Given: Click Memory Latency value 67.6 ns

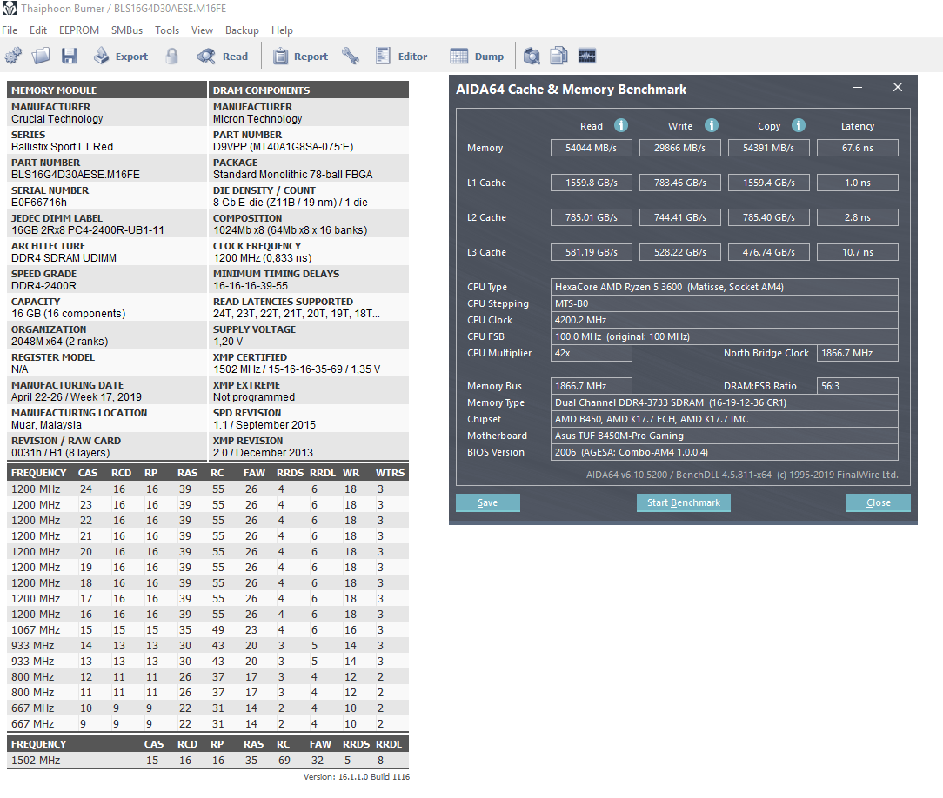Looking at the screenshot, I should pos(858,148).
